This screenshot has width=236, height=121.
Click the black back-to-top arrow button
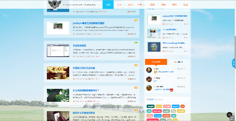click(x=229, y=115)
